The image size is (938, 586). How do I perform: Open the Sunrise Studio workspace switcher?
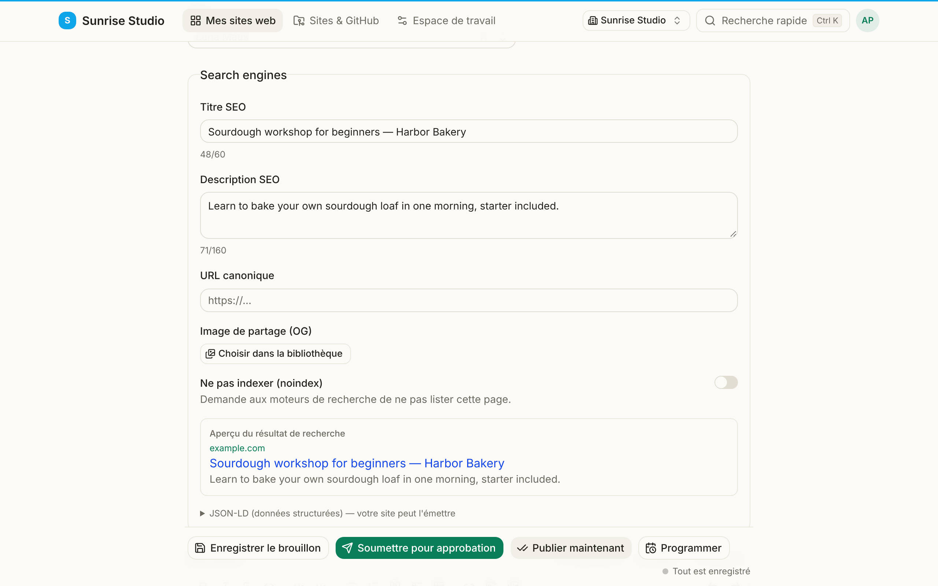pyautogui.click(x=636, y=21)
